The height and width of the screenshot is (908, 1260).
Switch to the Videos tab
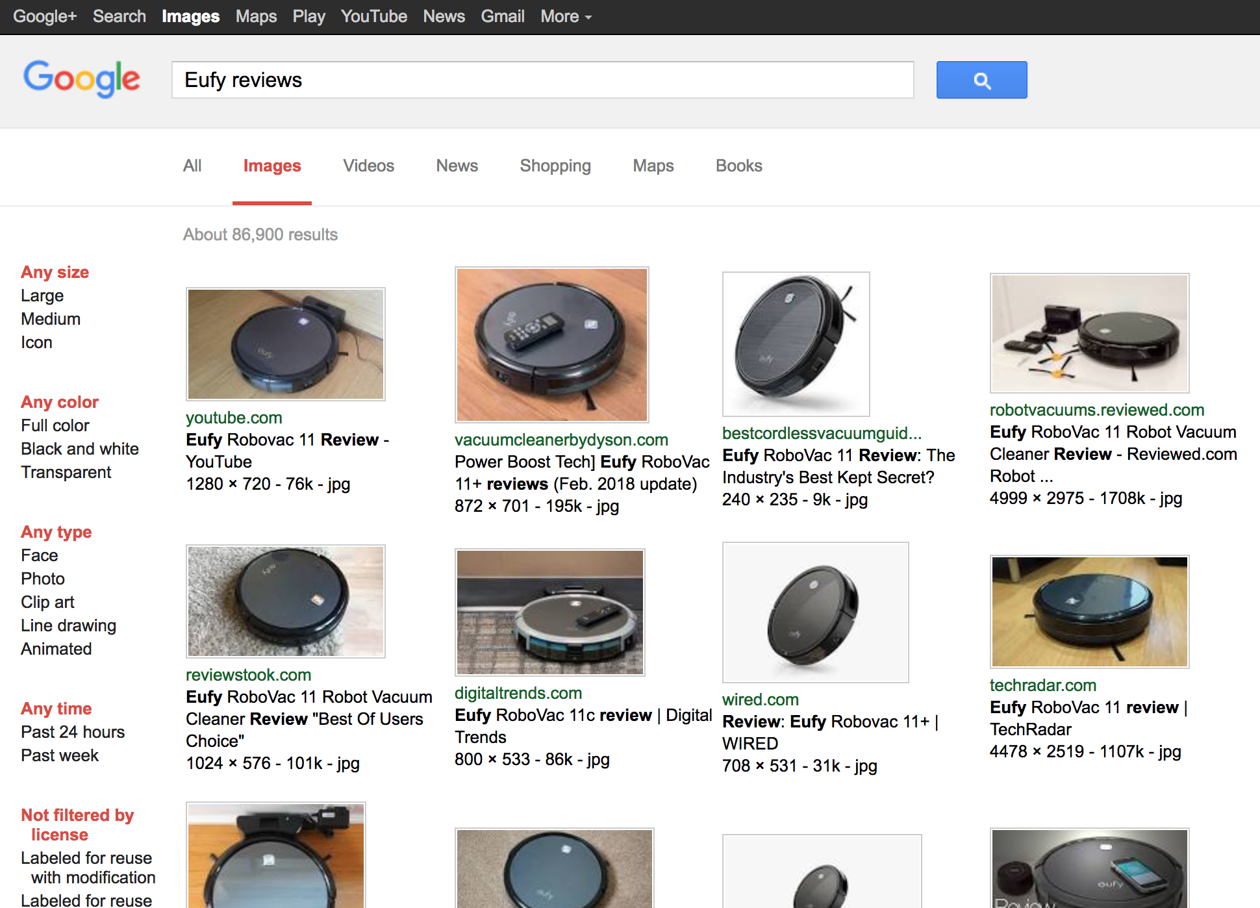[x=368, y=166]
